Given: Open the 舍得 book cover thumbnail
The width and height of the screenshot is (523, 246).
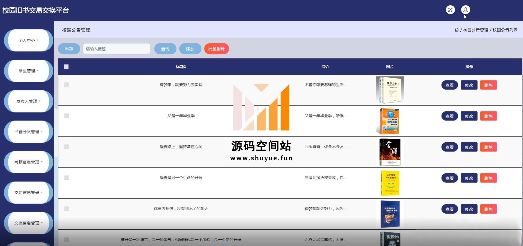Looking at the screenshot, I should (x=390, y=152).
